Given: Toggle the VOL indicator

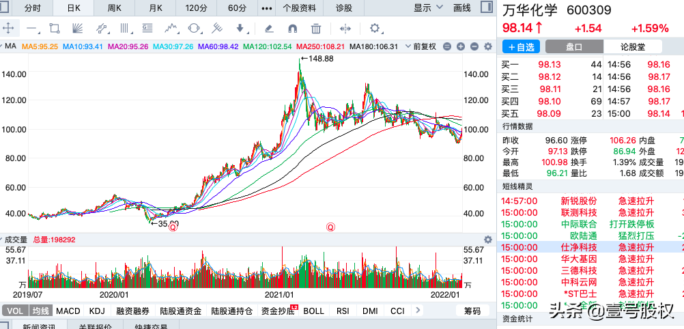Looking at the screenshot, I should point(15,311).
